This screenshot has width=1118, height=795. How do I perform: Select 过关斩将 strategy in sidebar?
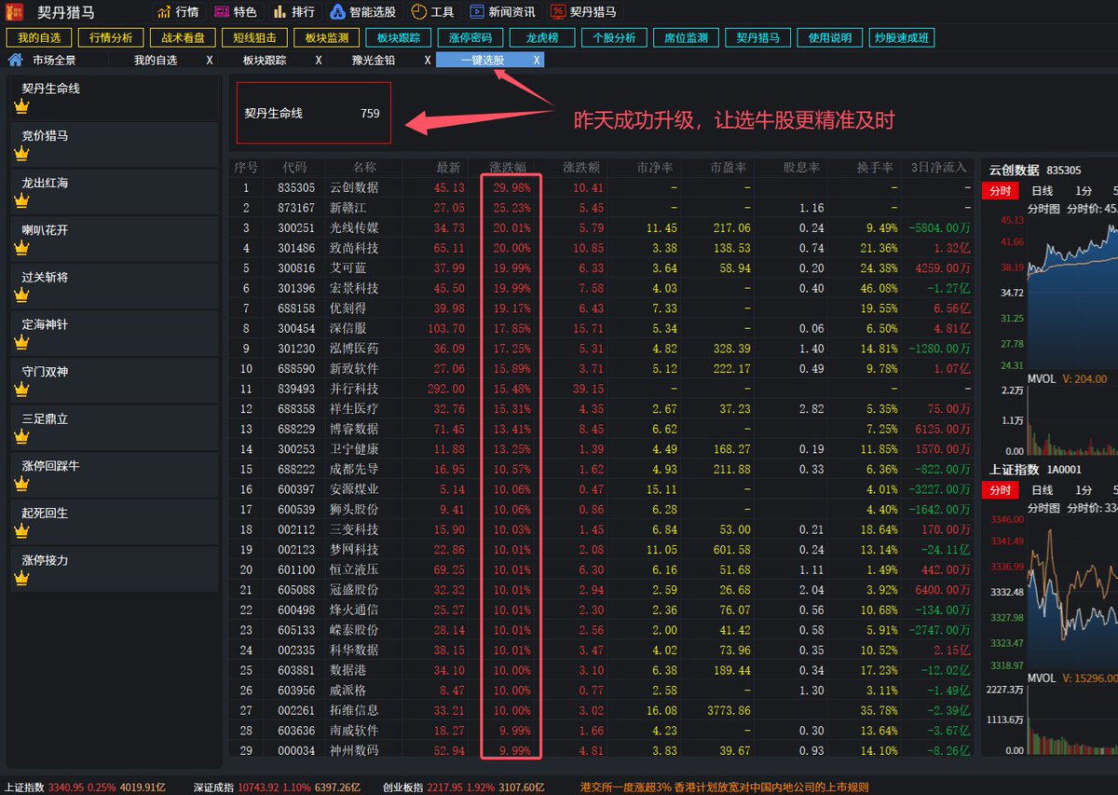pyautogui.click(x=114, y=285)
